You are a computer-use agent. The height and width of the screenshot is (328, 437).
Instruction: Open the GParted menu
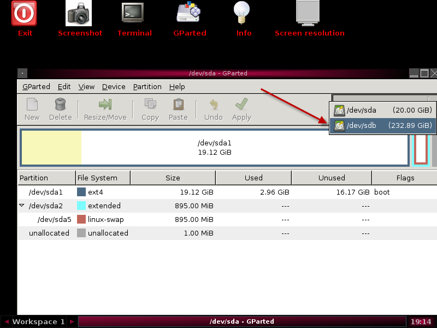tap(36, 87)
